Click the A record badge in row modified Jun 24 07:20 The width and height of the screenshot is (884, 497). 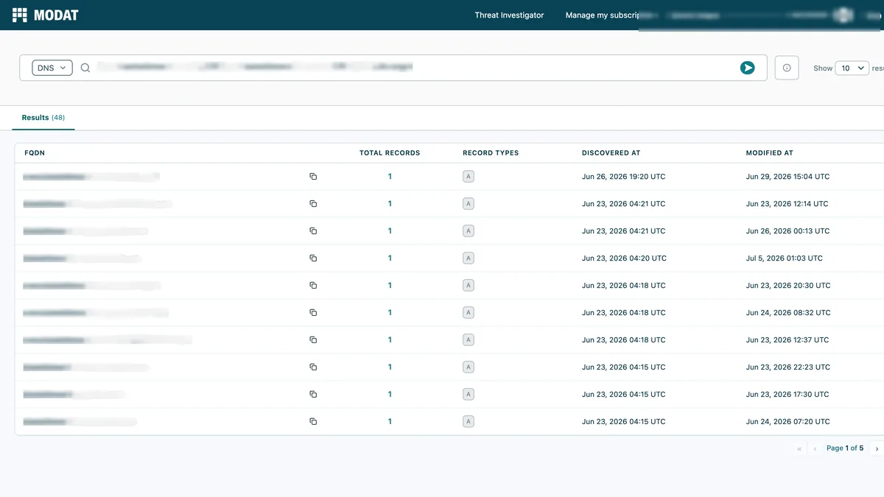(468, 422)
